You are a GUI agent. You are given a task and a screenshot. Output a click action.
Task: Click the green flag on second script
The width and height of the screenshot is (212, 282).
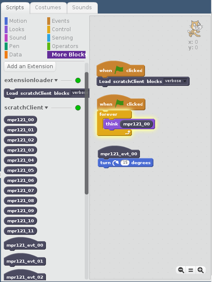[x=119, y=104]
